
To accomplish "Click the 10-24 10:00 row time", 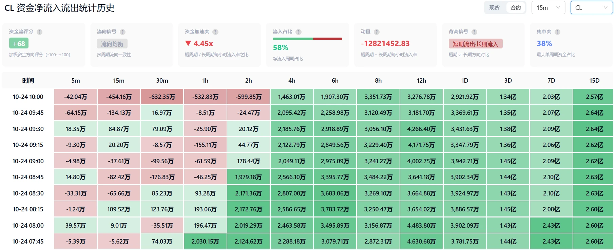I will (28, 97).
